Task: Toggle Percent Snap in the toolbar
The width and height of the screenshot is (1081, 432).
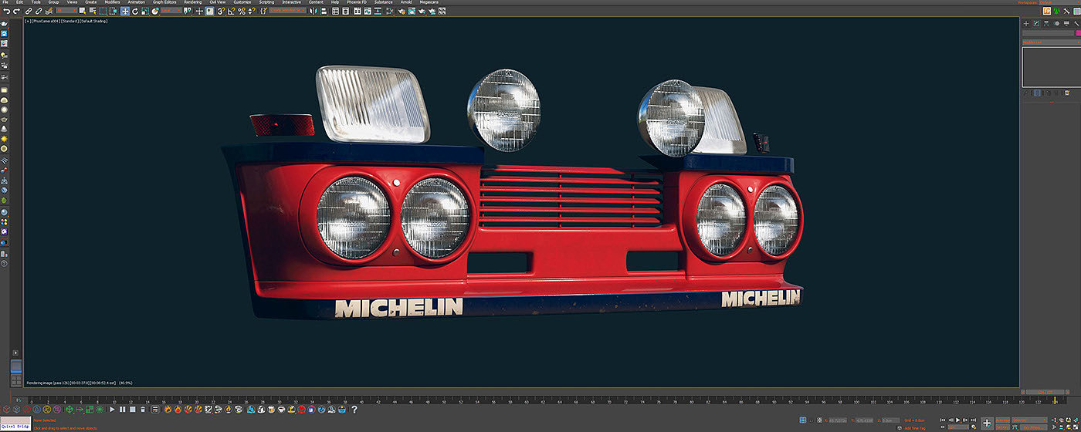Action: click(241, 12)
